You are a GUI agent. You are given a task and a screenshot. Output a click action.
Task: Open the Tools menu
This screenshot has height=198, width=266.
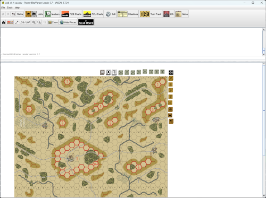click(10, 7)
